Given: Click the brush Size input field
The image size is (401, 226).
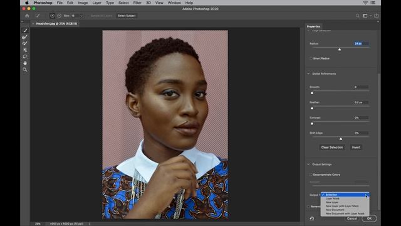Looking at the screenshot, I should pos(75,16).
